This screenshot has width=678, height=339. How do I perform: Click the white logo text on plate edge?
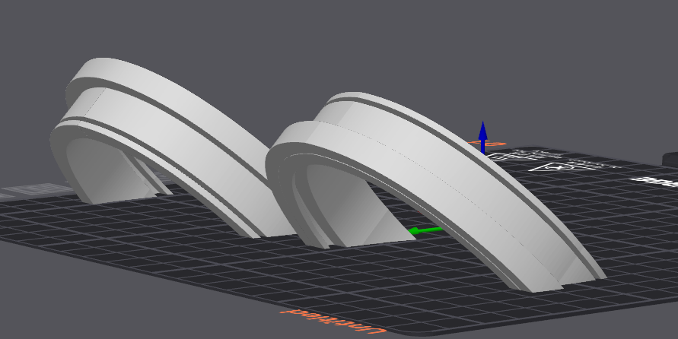653,182
